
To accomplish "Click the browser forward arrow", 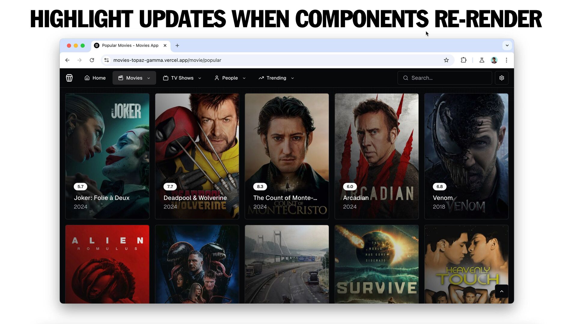I will pos(79,60).
